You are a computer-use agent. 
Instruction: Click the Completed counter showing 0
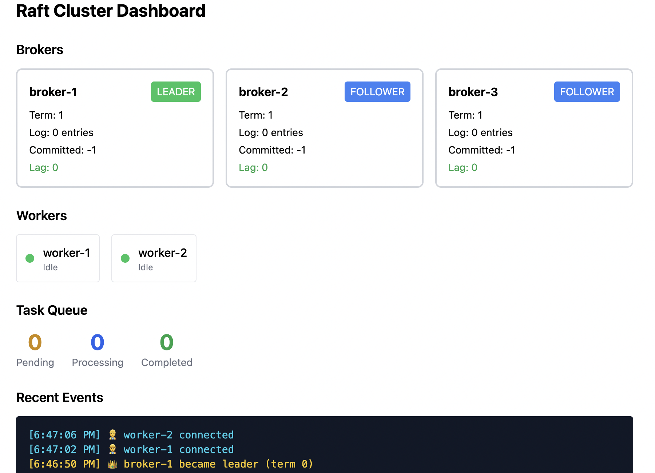pyautogui.click(x=166, y=342)
